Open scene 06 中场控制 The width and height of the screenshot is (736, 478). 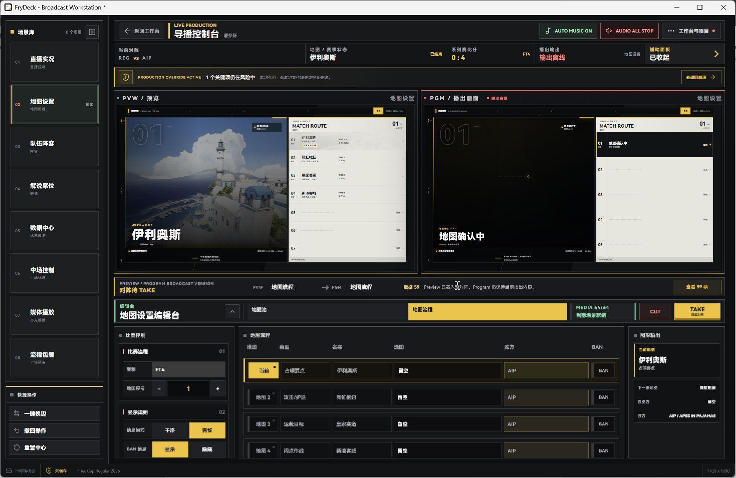click(55, 273)
